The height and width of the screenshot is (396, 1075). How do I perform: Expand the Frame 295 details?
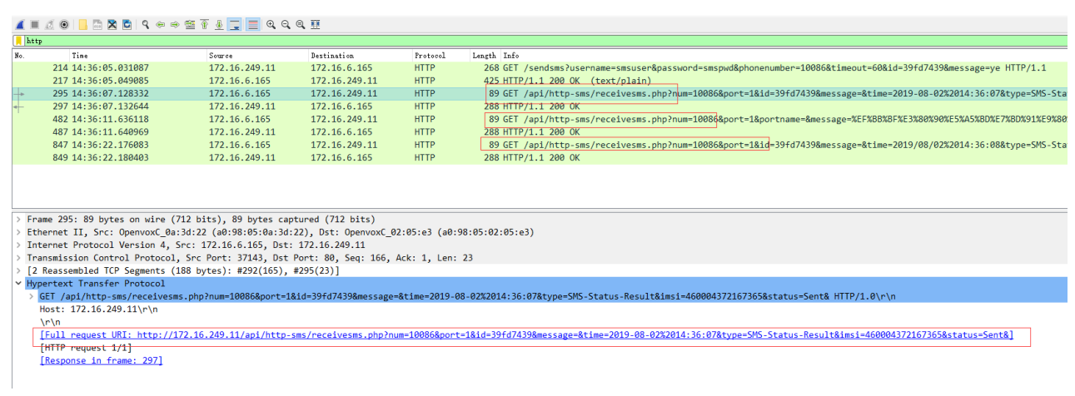point(18,219)
